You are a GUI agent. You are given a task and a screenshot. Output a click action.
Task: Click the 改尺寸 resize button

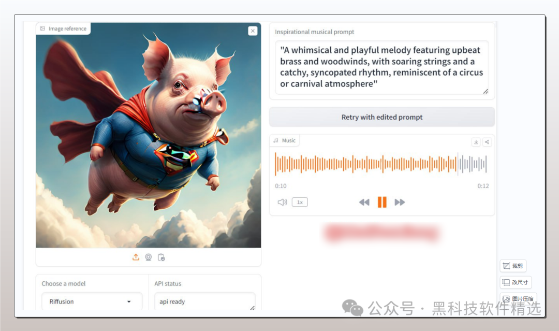click(516, 282)
